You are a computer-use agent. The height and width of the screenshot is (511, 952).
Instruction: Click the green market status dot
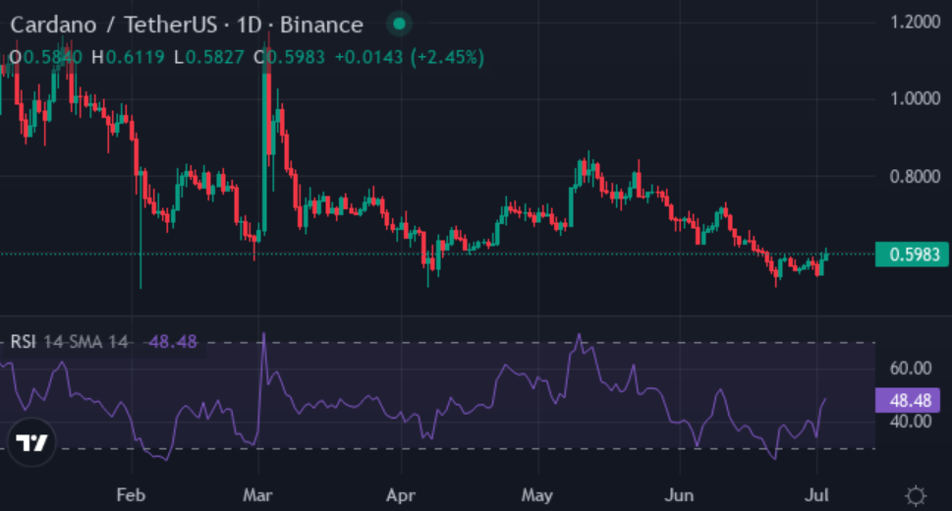tap(400, 25)
